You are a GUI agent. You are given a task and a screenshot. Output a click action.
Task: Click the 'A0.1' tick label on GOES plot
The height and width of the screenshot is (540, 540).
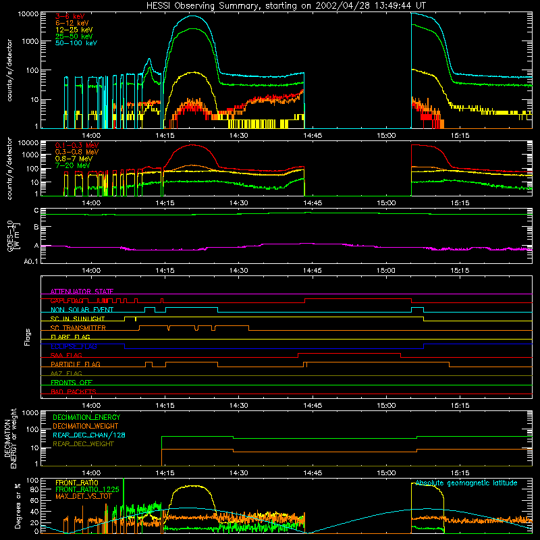(x=31, y=261)
